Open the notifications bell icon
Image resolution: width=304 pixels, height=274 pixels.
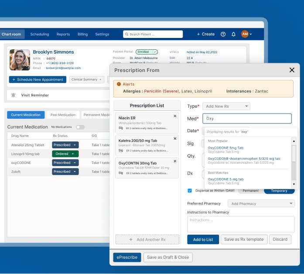coord(233,34)
